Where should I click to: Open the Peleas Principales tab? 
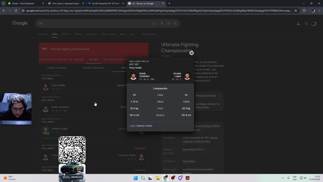tap(57, 68)
